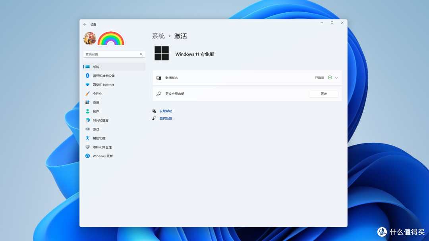Click the 系统 monitor icon
This screenshot has height=241, width=429.
tap(87, 67)
